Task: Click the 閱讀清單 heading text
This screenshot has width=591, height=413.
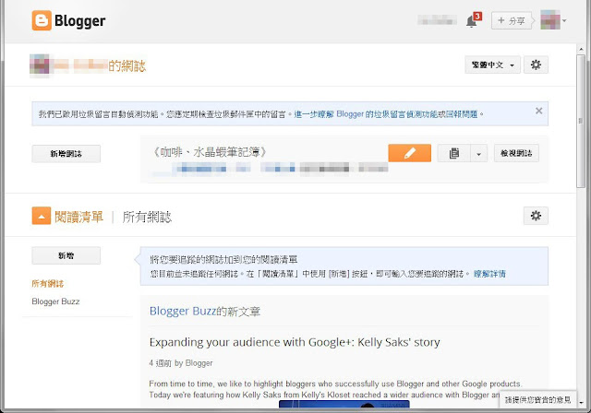Action: coord(78,217)
